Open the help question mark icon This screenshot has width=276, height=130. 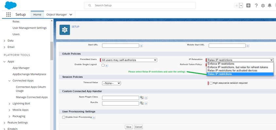pos(256,6)
